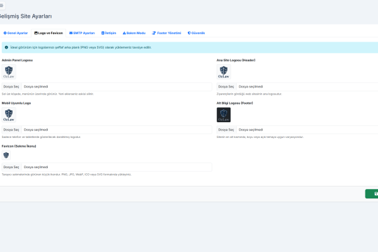Screen dimensions: 378x252
Task: Switch to the Logo ve Favicon tab
Action: [x=49, y=33]
